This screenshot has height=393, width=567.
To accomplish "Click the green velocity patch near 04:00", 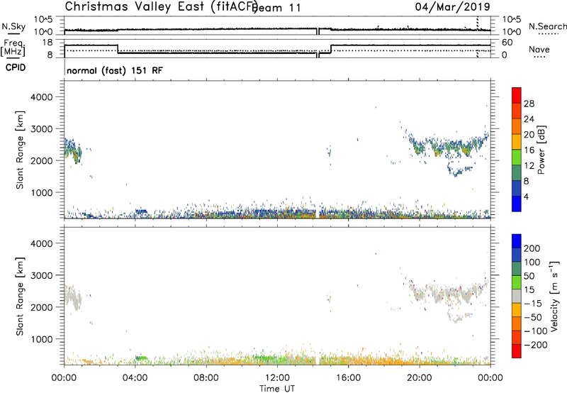I will coord(141,358).
